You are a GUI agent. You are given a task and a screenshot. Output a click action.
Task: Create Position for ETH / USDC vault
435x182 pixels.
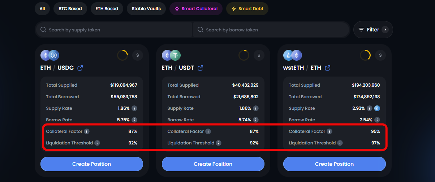click(91, 164)
